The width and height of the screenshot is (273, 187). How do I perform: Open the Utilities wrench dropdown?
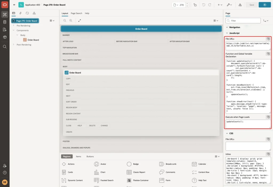[x=229, y=5]
